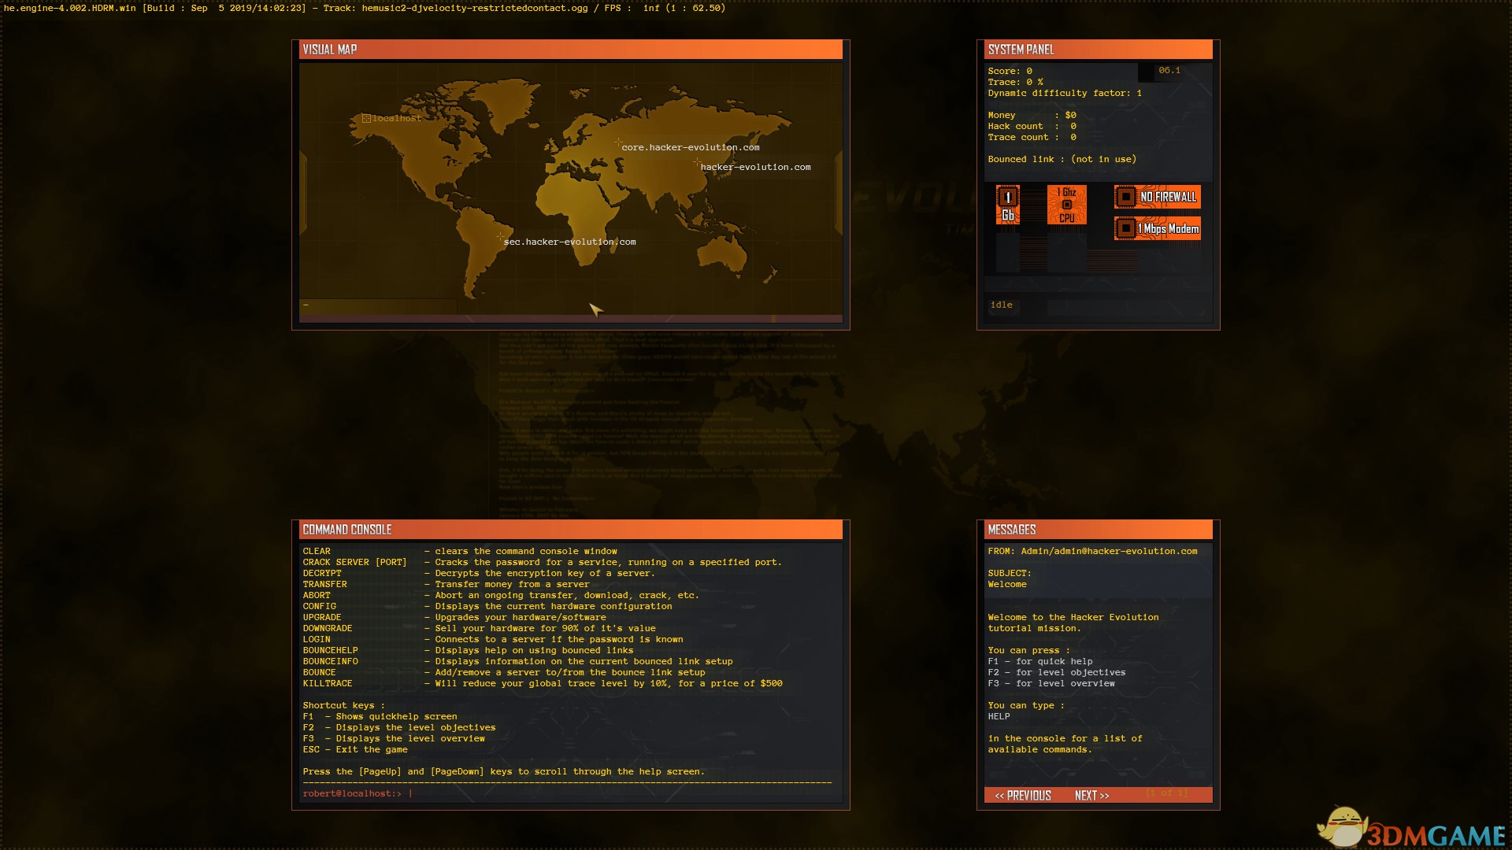This screenshot has width=1512, height=850.
Task: Click 'ESC - Exit the game' line
Action: click(x=355, y=750)
